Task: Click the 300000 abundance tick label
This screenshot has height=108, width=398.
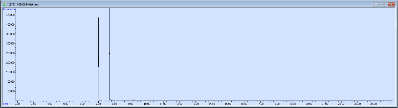Action: coord(10,44)
